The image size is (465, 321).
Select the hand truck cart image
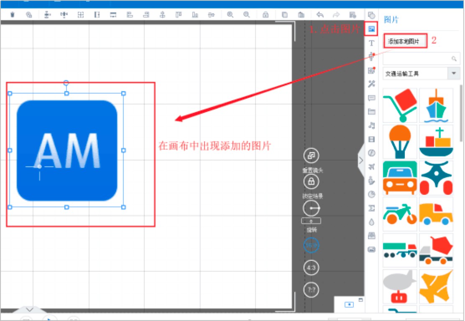400,105
